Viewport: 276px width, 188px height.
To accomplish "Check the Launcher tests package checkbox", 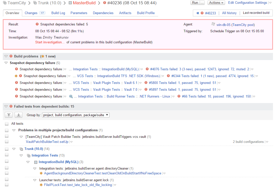I will 7,179.
